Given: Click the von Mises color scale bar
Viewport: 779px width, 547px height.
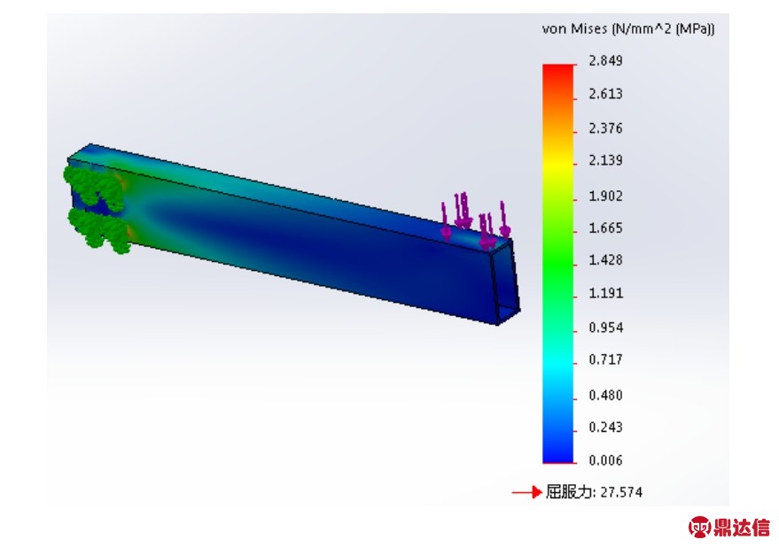Looking at the screenshot, I should click(x=558, y=264).
